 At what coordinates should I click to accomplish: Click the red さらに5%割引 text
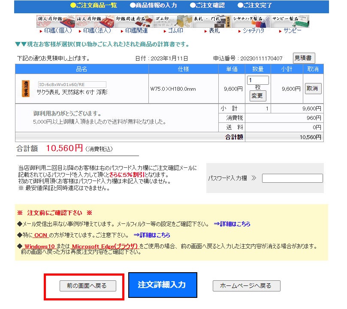point(127,175)
